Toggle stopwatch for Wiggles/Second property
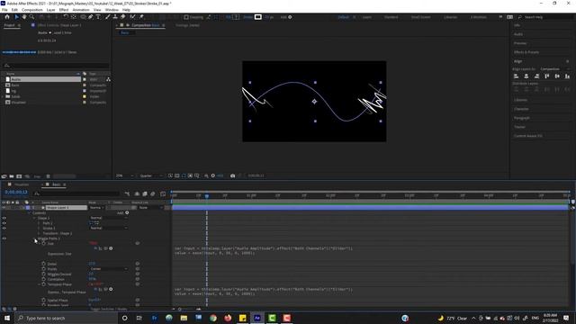The height and width of the screenshot is (324, 576). click(x=44, y=274)
